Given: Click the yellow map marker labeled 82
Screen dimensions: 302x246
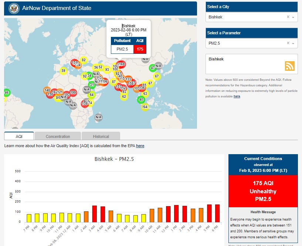Looking at the screenshot, I should point(84,60).
